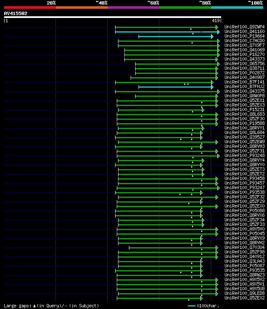Open the UniRef100_Q41069 hit link

[244, 50]
